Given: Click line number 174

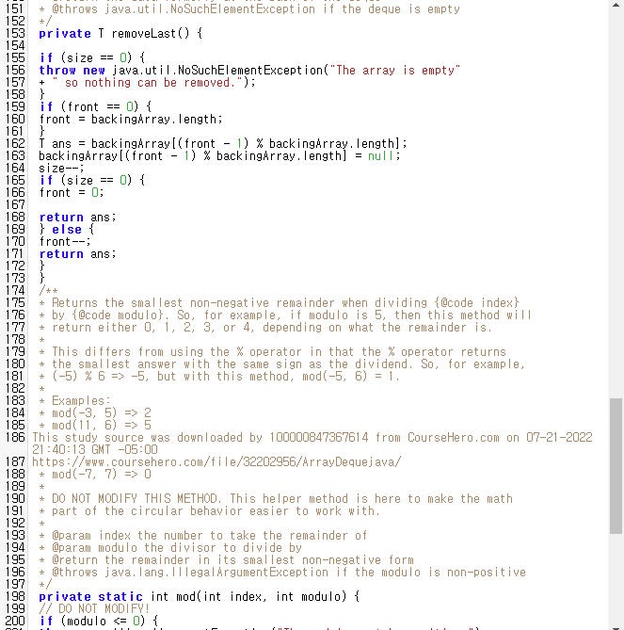Looking at the screenshot, I should tap(15, 291).
